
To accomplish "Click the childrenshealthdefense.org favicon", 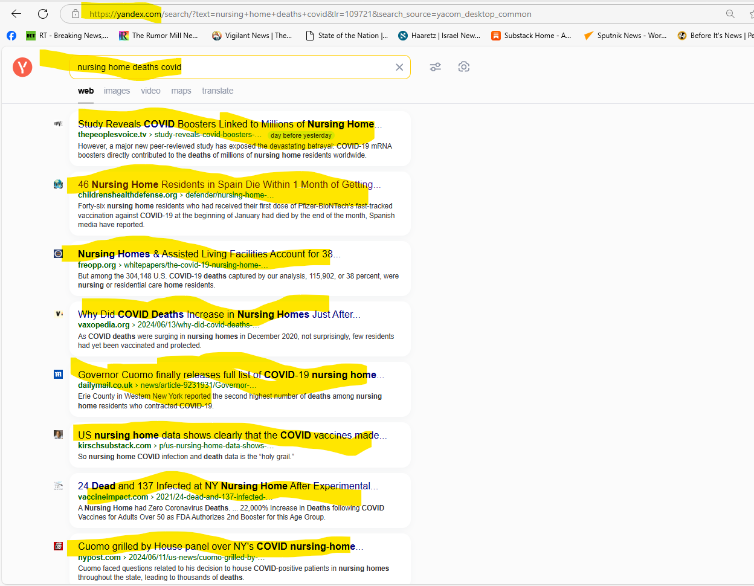I will coord(58,184).
